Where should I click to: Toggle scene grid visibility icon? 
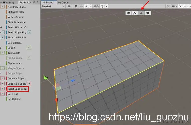(102, 6)
